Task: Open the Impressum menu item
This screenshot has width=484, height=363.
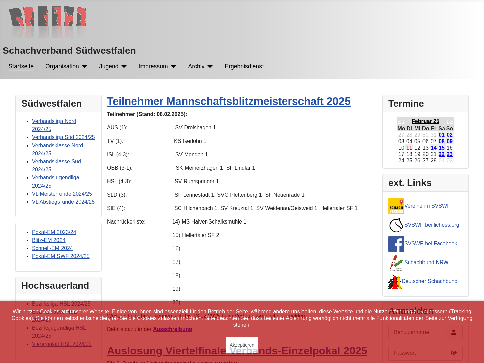Action: tap(153, 66)
